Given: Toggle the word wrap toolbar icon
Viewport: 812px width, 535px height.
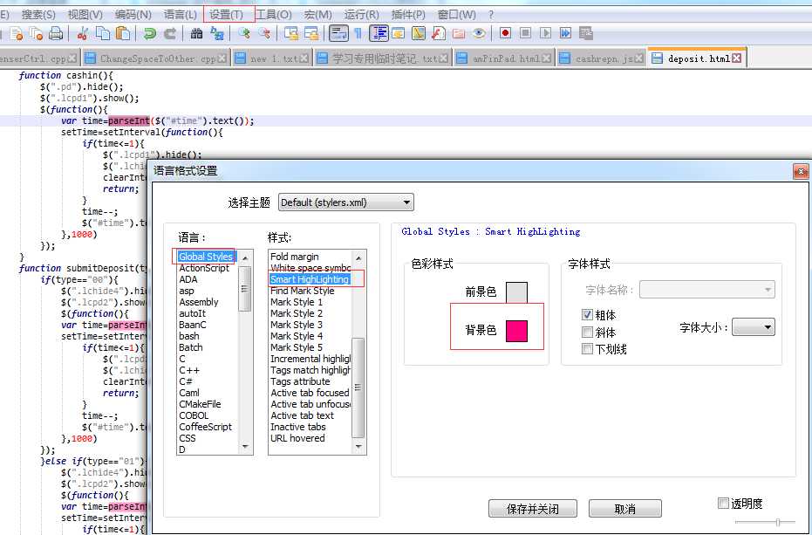Looking at the screenshot, I should (x=338, y=34).
